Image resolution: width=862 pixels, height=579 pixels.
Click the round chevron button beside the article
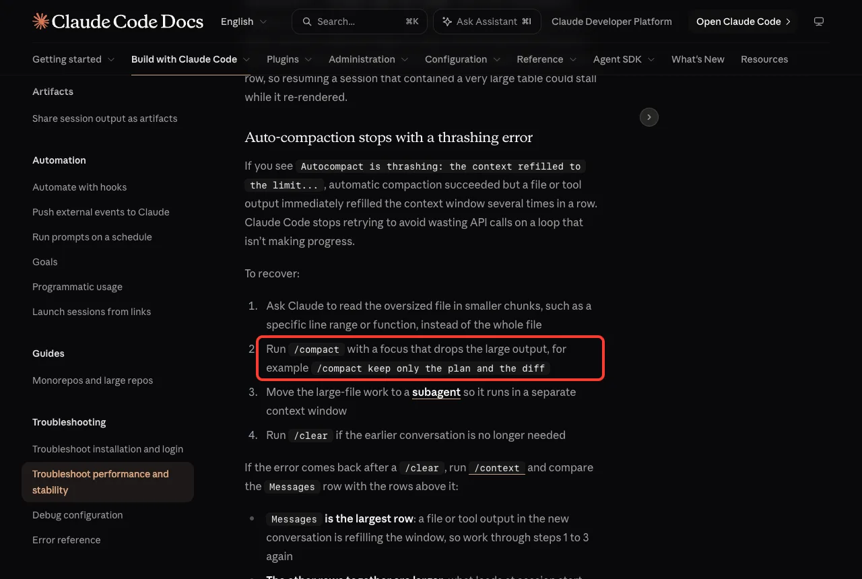pyautogui.click(x=649, y=117)
